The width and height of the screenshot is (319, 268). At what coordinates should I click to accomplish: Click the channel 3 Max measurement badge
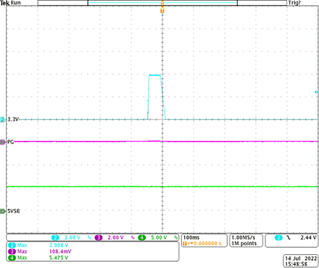(x=12, y=251)
